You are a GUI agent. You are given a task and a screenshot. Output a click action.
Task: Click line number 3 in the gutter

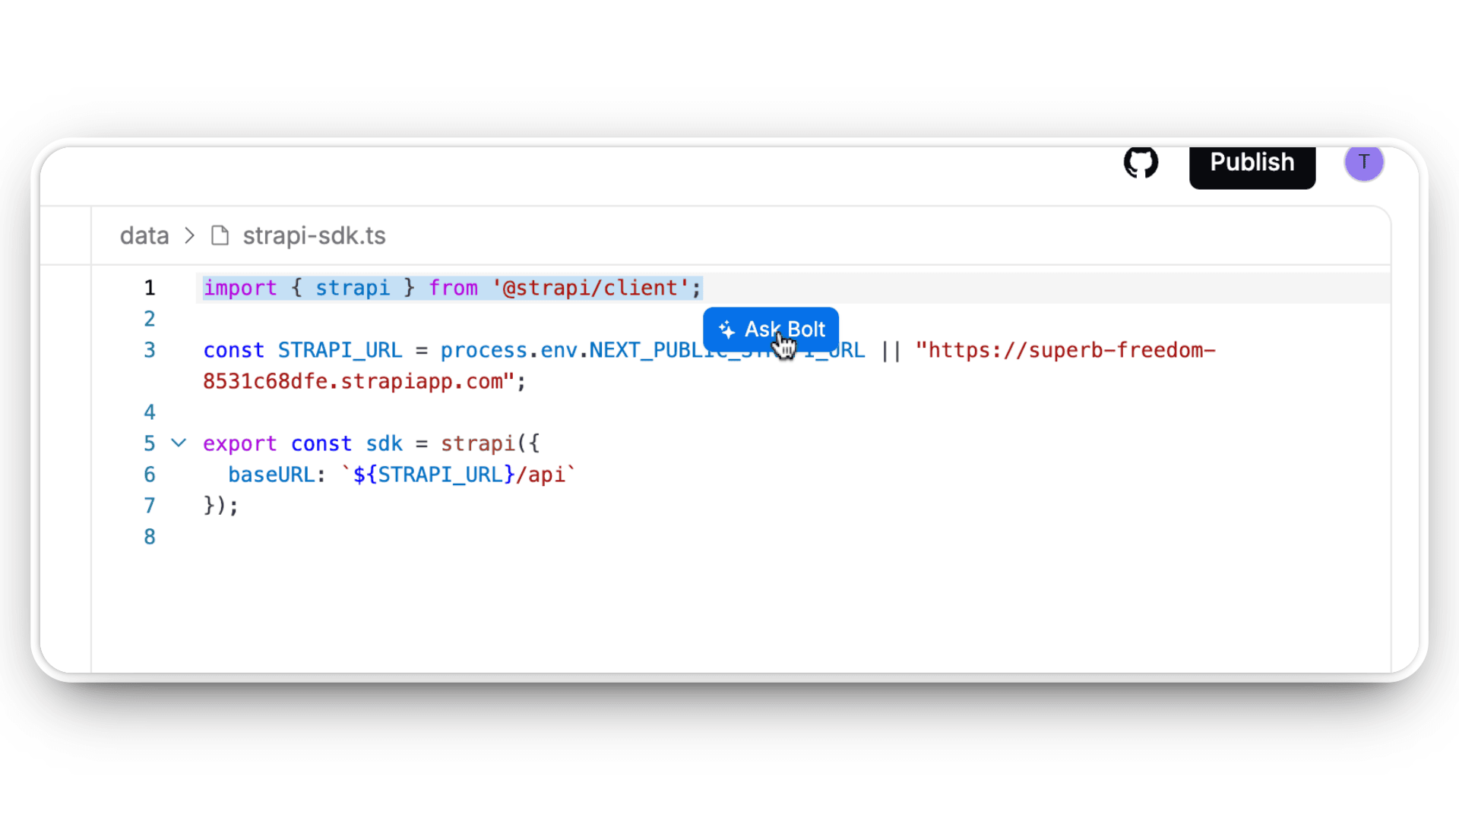pos(150,350)
